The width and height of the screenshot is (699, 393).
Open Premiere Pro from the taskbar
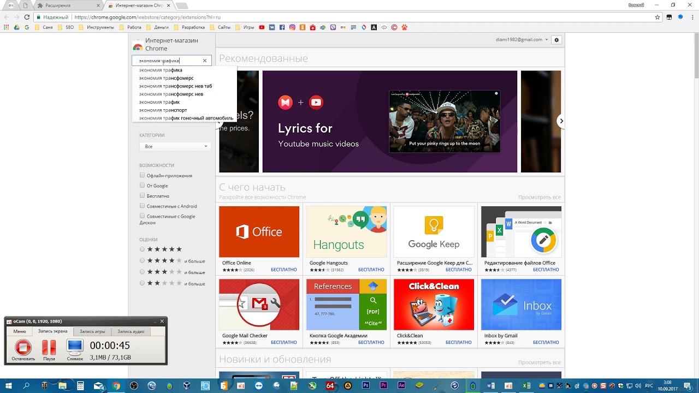tap(383, 385)
